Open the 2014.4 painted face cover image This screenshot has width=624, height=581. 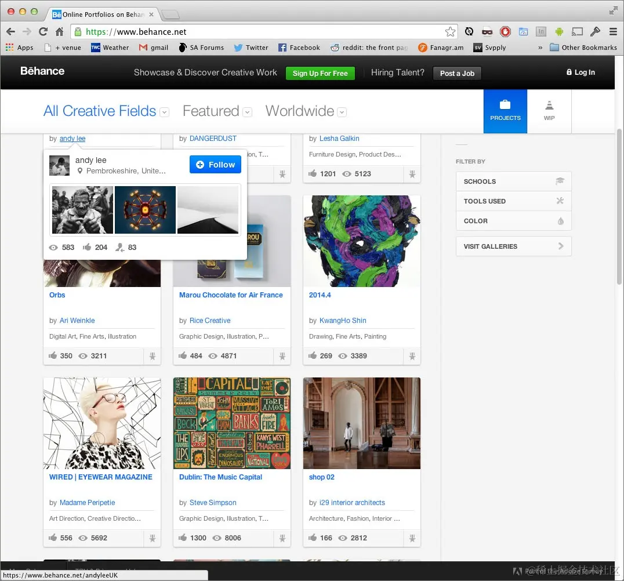coord(362,241)
